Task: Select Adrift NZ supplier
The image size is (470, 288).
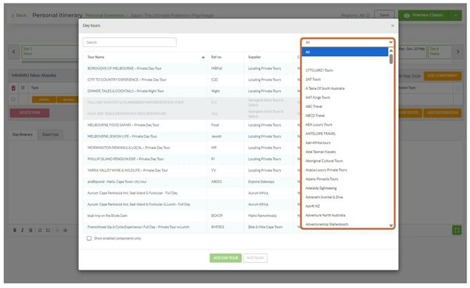Action: click(x=312, y=206)
